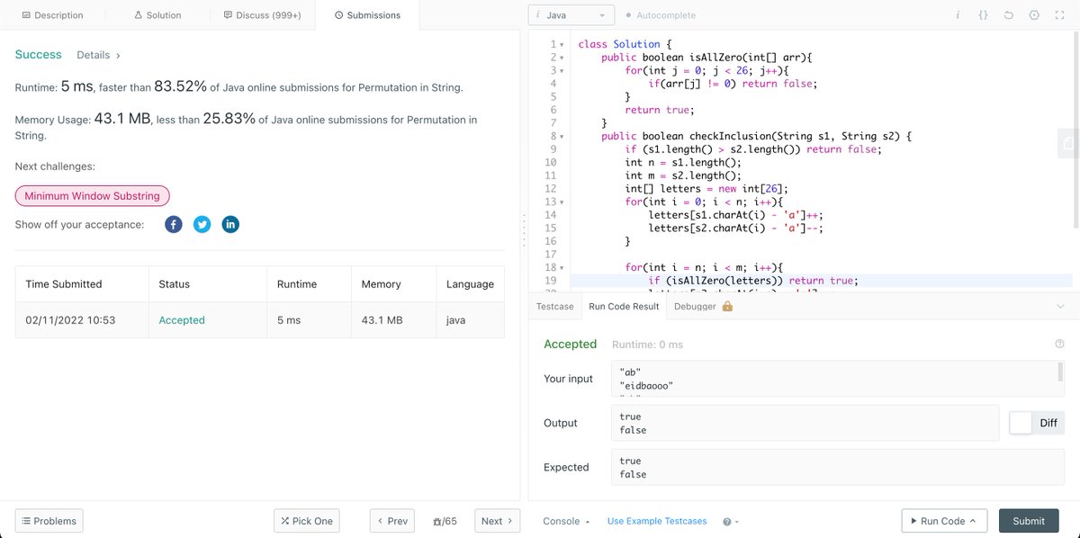Viewport: 1080px width, 538px height.
Task: Click the Pick One random button
Action: tap(307, 521)
